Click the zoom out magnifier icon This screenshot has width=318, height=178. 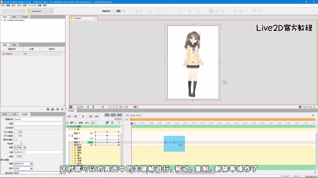(88, 107)
